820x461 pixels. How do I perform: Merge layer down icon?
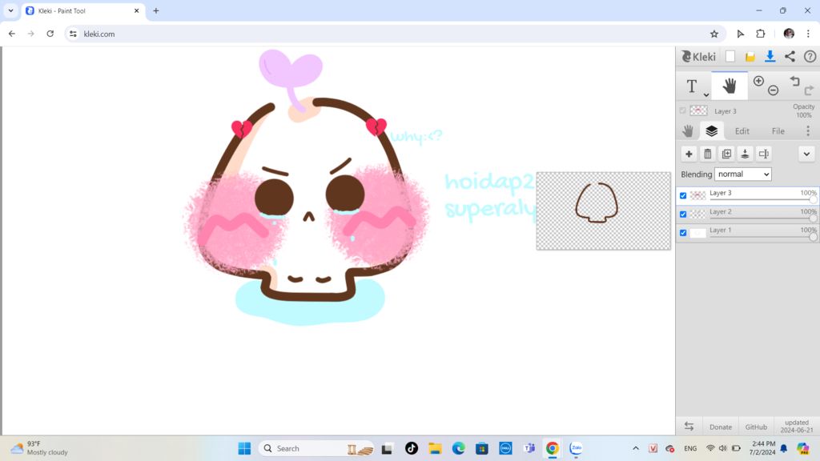coord(745,154)
